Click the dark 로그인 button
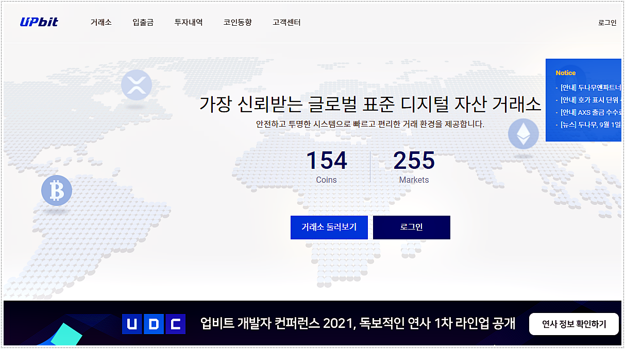This screenshot has height=349, width=625. (412, 228)
